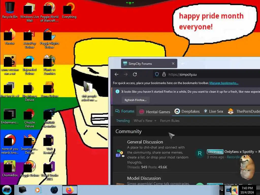The height and width of the screenshot is (195, 260).
Task: Click the R user avatar
Action: (x=200, y=153)
